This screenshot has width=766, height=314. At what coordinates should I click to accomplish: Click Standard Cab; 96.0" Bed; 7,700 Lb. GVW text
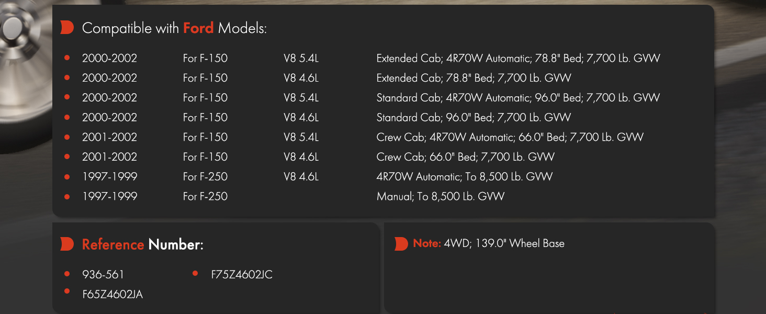pyautogui.click(x=474, y=118)
